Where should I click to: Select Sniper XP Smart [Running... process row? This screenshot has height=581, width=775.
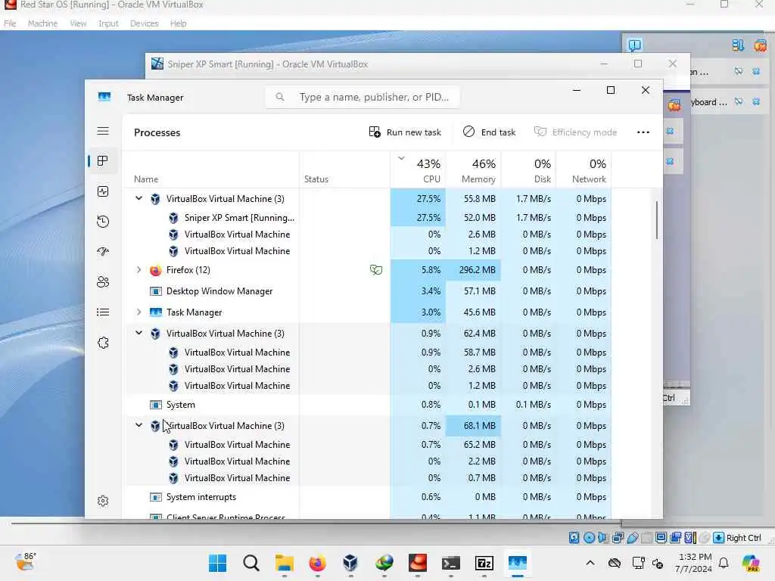(367, 218)
